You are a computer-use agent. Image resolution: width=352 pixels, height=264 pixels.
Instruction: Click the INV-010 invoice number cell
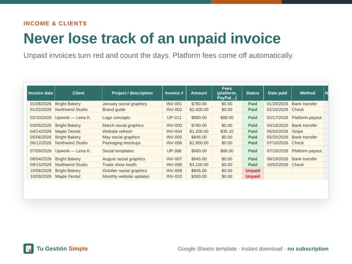tap(174, 177)
